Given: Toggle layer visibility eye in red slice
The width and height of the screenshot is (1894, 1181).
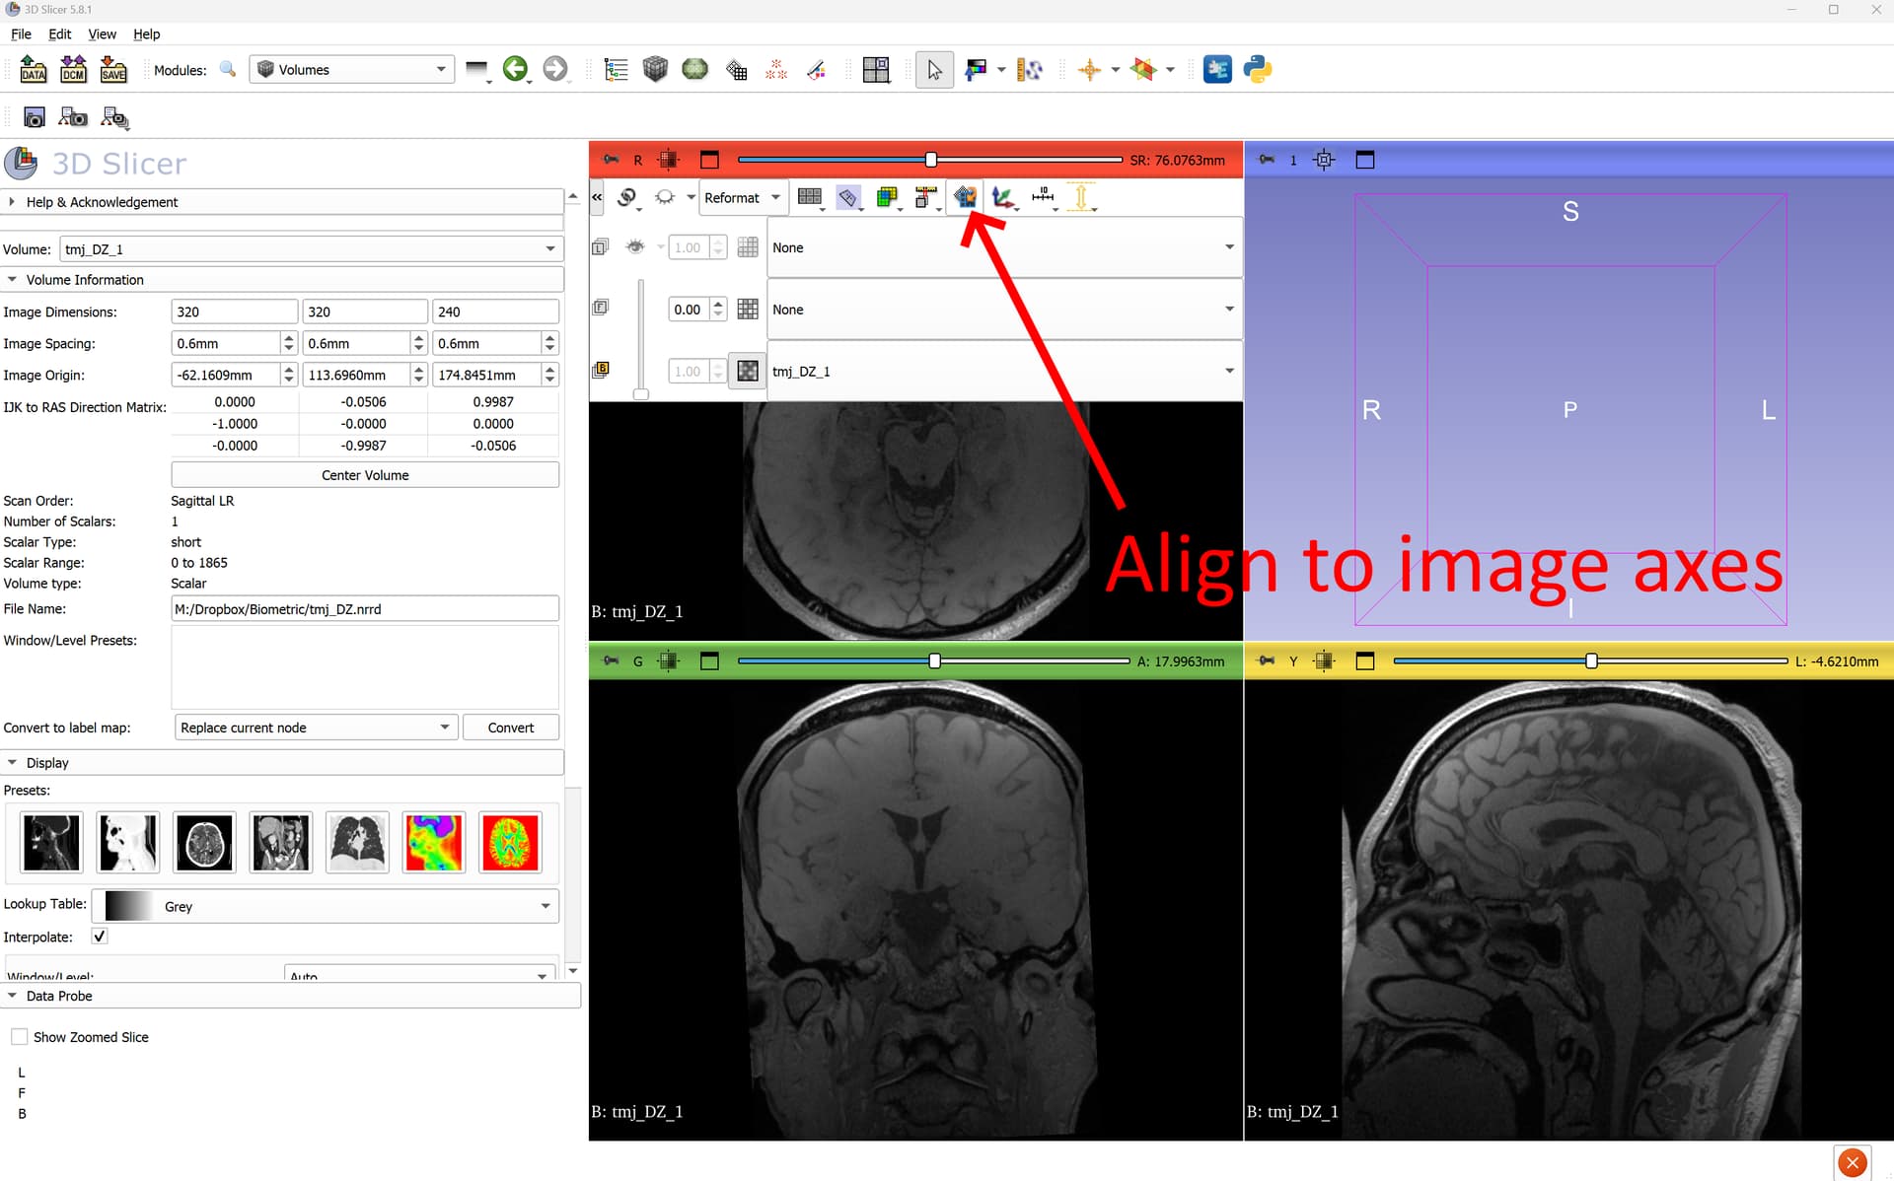Looking at the screenshot, I should click(x=635, y=247).
